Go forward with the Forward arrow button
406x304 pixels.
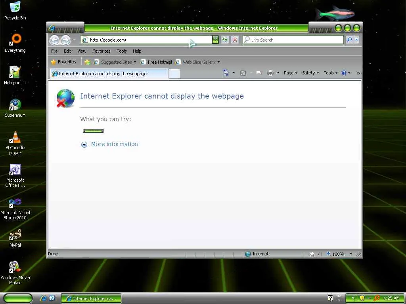[66, 40]
